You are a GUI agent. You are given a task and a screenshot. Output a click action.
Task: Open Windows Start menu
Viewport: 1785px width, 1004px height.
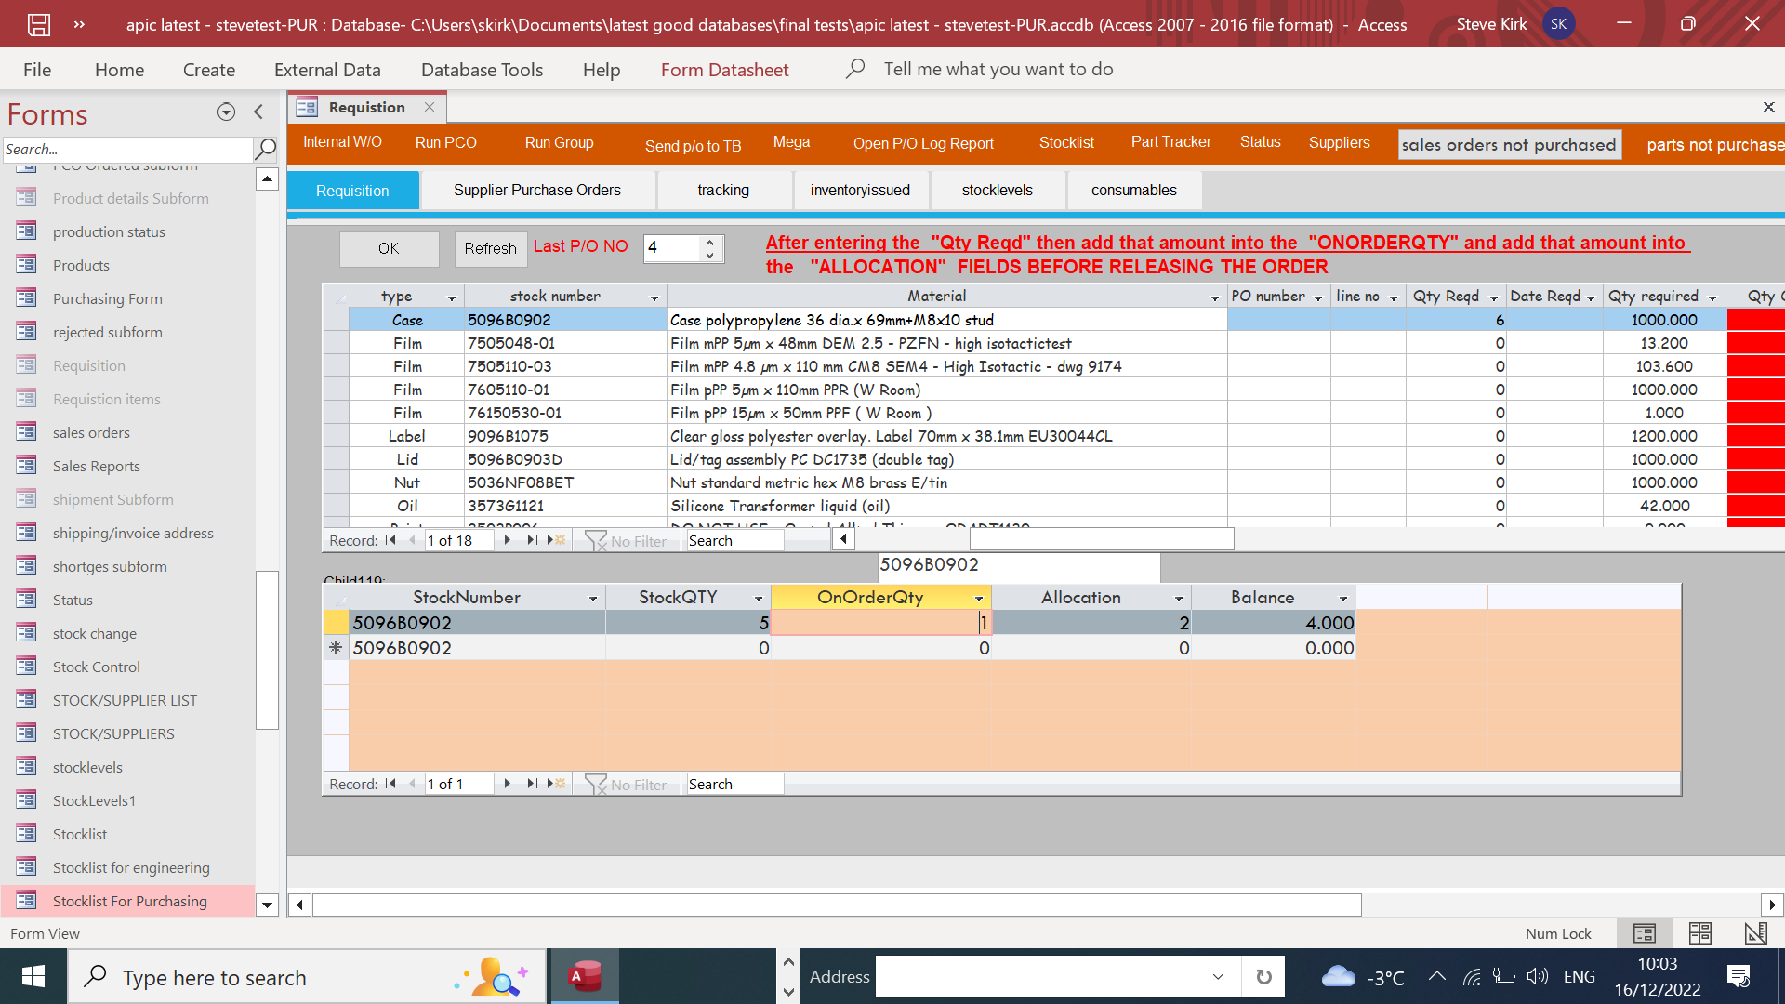pyautogui.click(x=33, y=977)
